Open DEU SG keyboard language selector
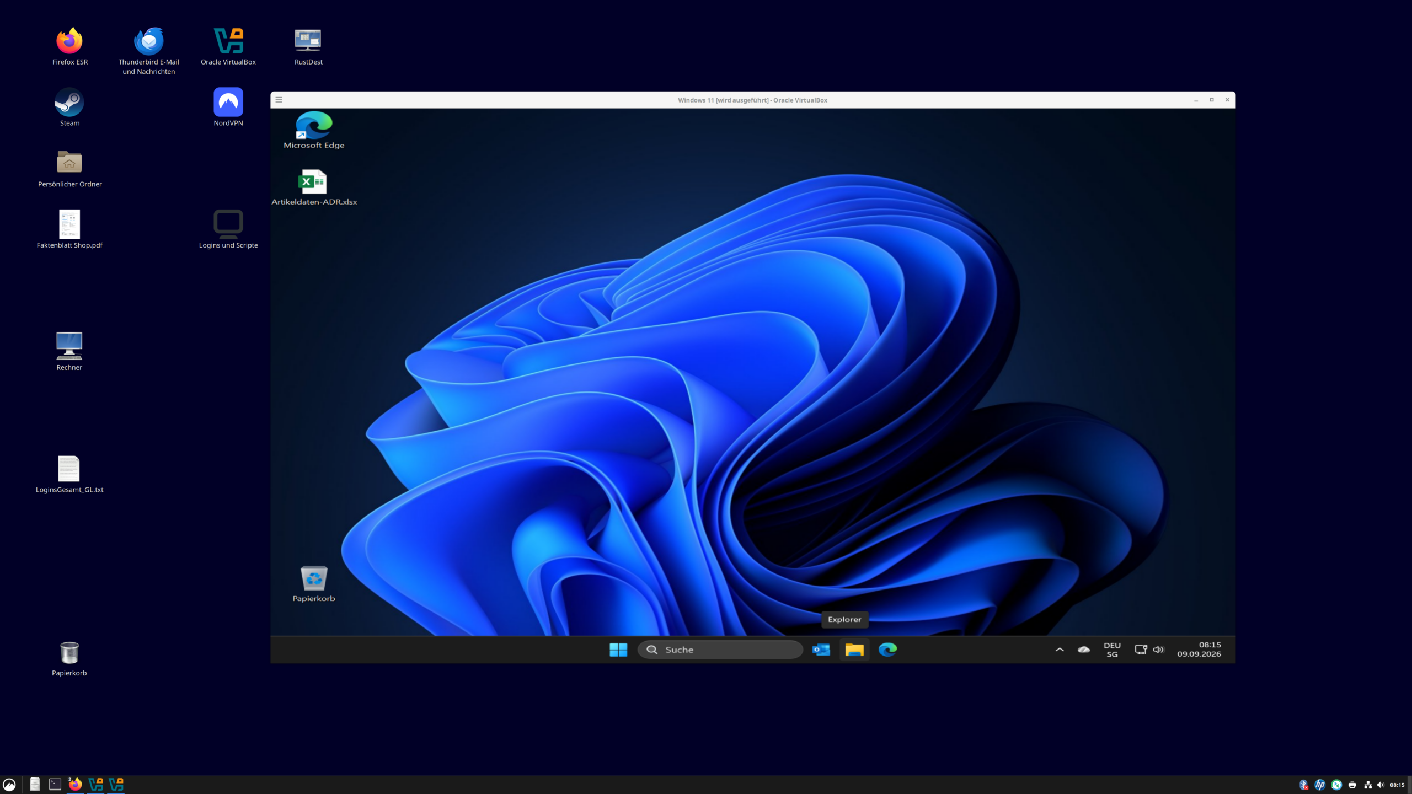The image size is (1412, 794). [x=1112, y=650]
